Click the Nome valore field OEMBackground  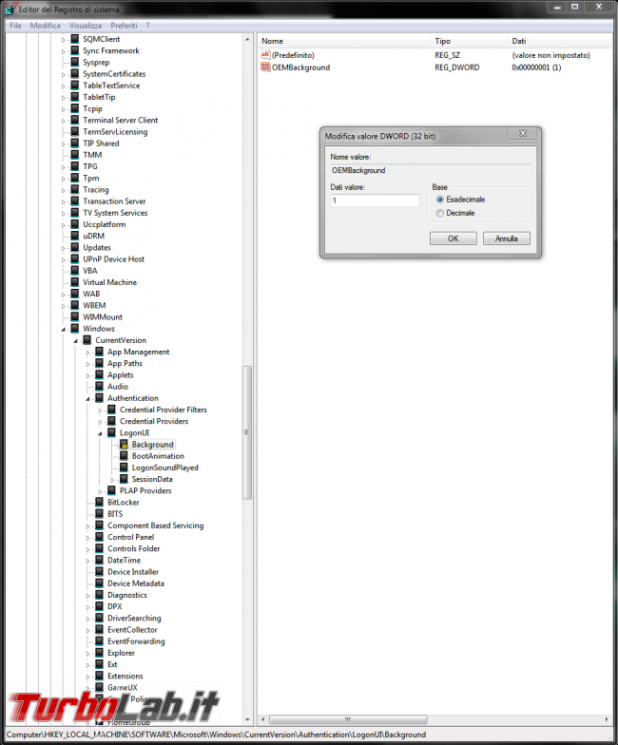(430, 170)
